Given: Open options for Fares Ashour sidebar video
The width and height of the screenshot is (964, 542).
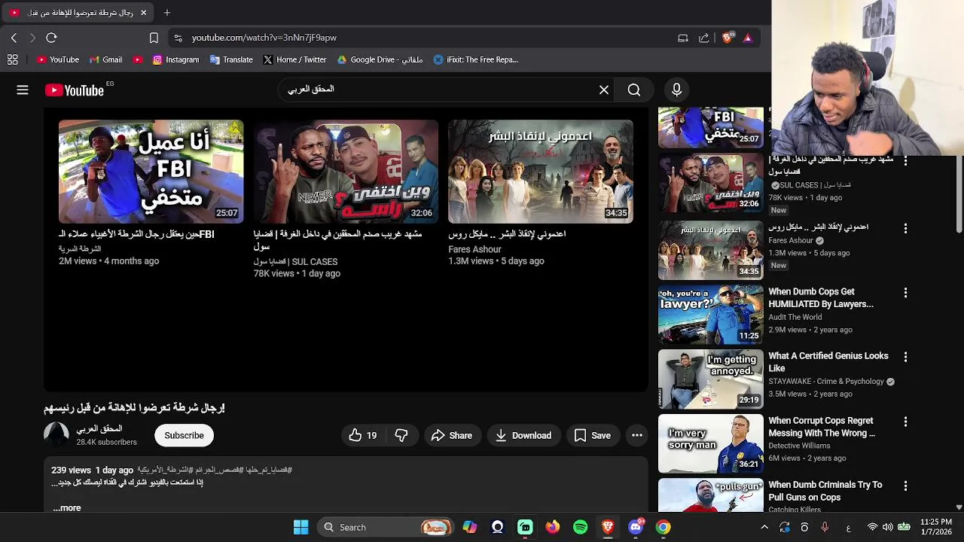Looking at the screenshot, I should point(905,228).
